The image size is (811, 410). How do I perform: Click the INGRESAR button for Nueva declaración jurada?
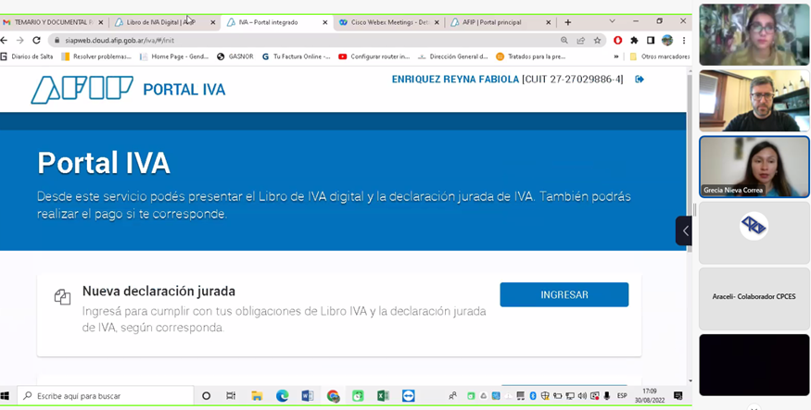564,295
